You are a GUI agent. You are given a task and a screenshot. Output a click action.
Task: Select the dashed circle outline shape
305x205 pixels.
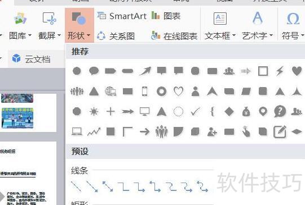[178, 112]
